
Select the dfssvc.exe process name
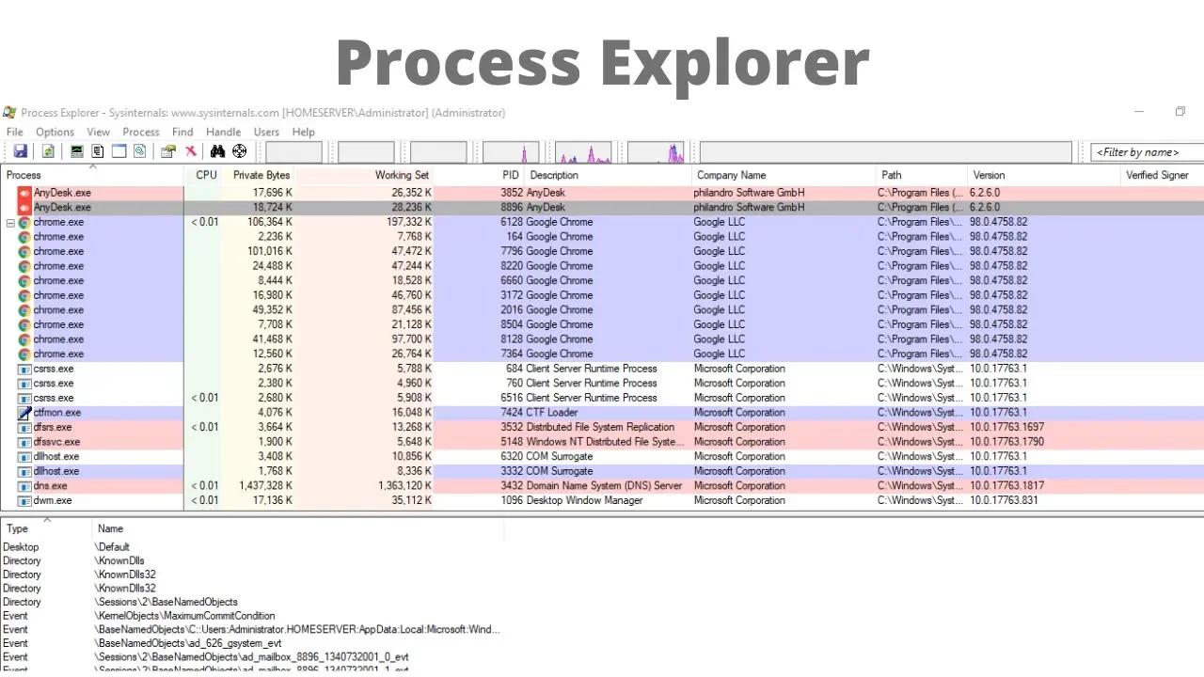point(56,442)
